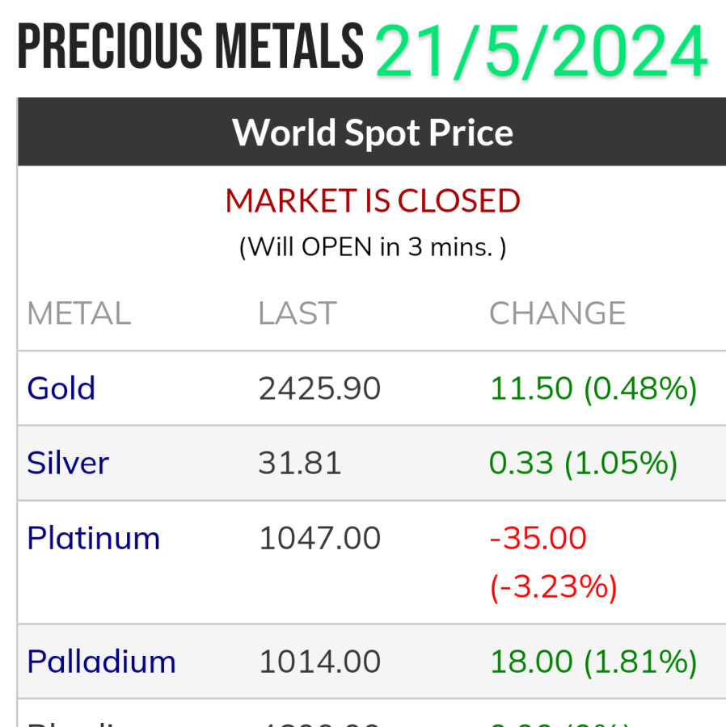The width and height of the screenshot is (726, 727).
Task: Select the Platinum metal link
Action: coord(94,538)
